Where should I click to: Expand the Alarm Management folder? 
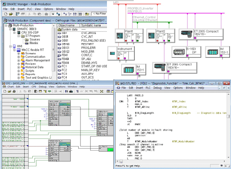18,61
